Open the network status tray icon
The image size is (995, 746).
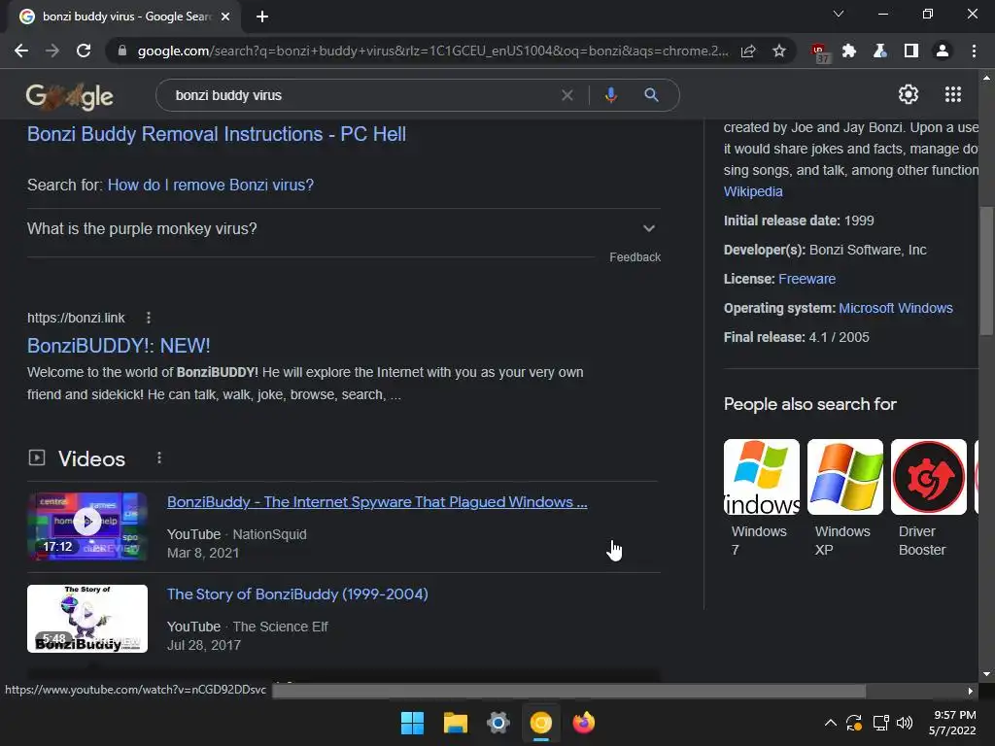pos(880,723)
